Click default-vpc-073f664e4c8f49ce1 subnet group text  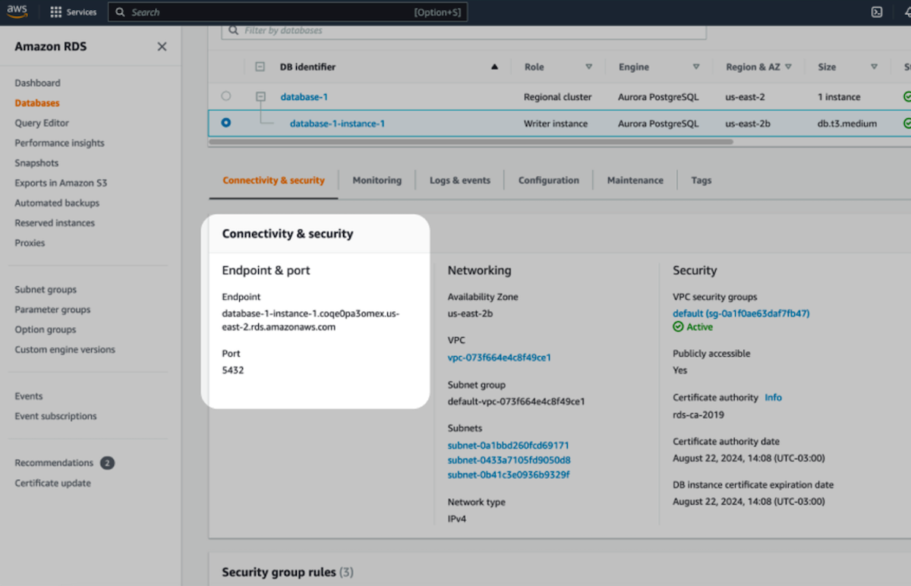(x=516, y=402)
